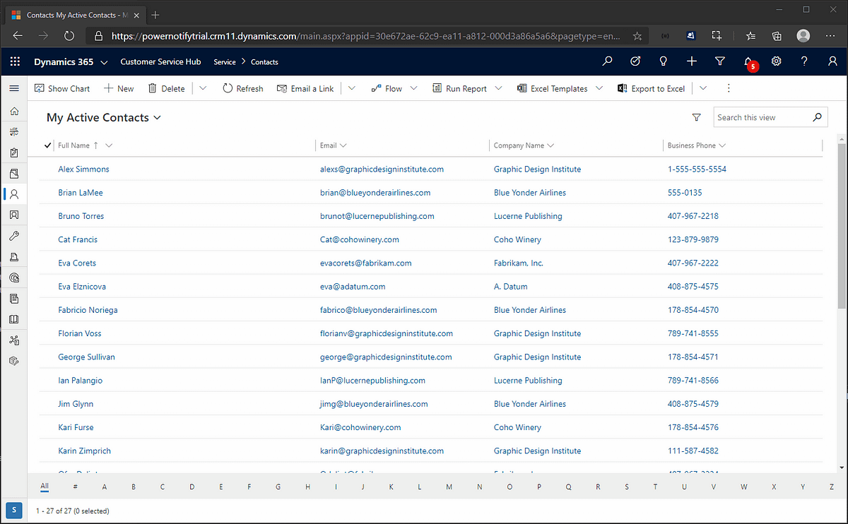Toggle select-all checkmark in grid header
Screen dimensions: 848x524
(x=48, y=145)
